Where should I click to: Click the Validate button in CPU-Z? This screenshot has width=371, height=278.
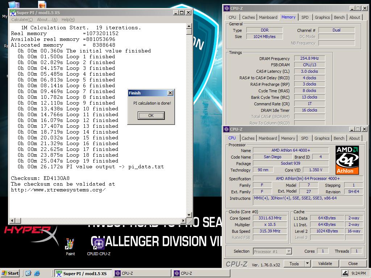[325, 264]
